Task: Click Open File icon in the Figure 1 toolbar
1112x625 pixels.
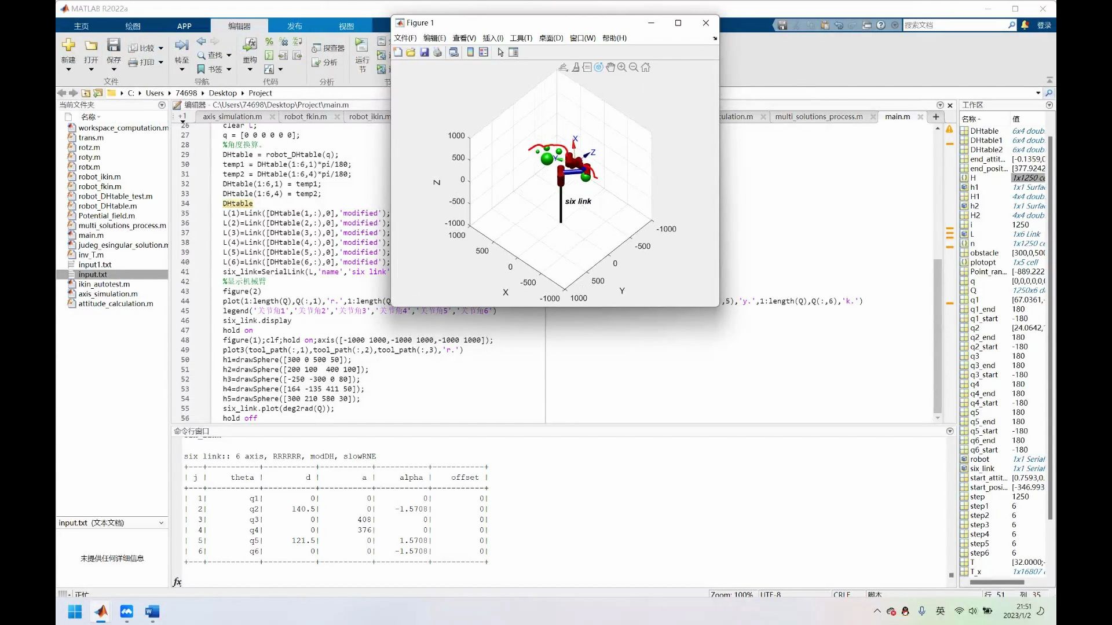Action: [411, 52]
